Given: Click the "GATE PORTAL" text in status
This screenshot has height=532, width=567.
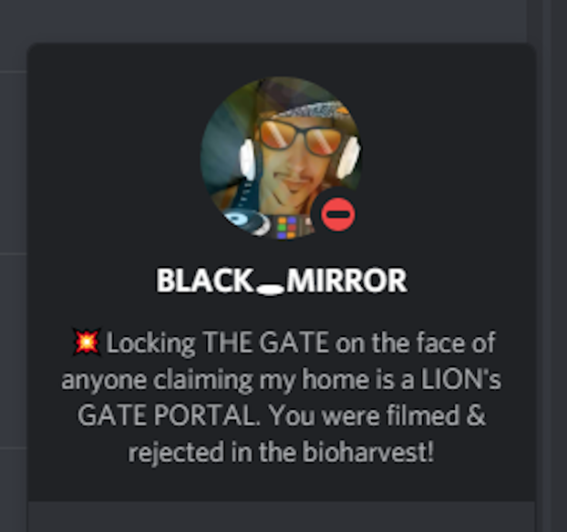Looking at the screenshot, I should pos(169,415).
